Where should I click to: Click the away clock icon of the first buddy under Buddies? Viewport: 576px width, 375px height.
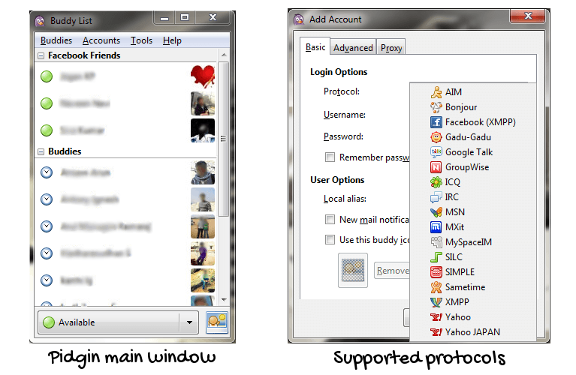point(47,172)
